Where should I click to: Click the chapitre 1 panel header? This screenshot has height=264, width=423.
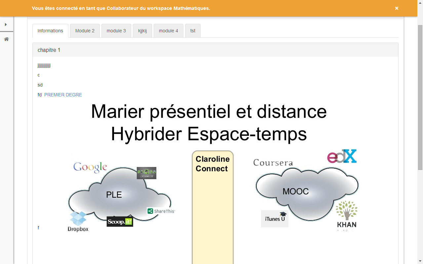215,50
